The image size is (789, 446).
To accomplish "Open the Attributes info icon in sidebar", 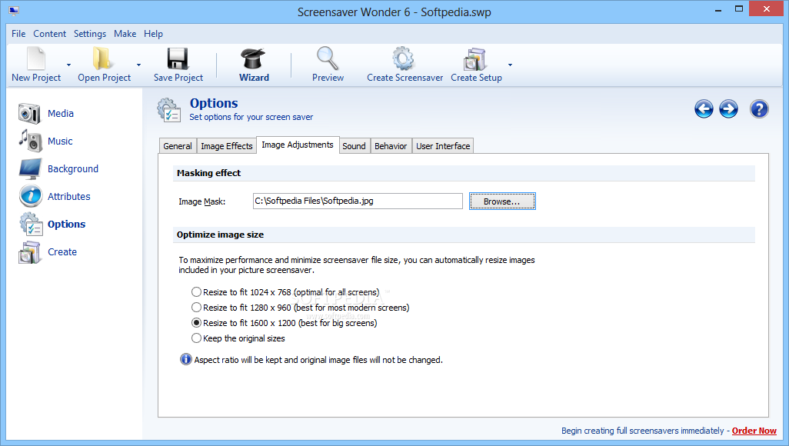I will pos(31,196).
